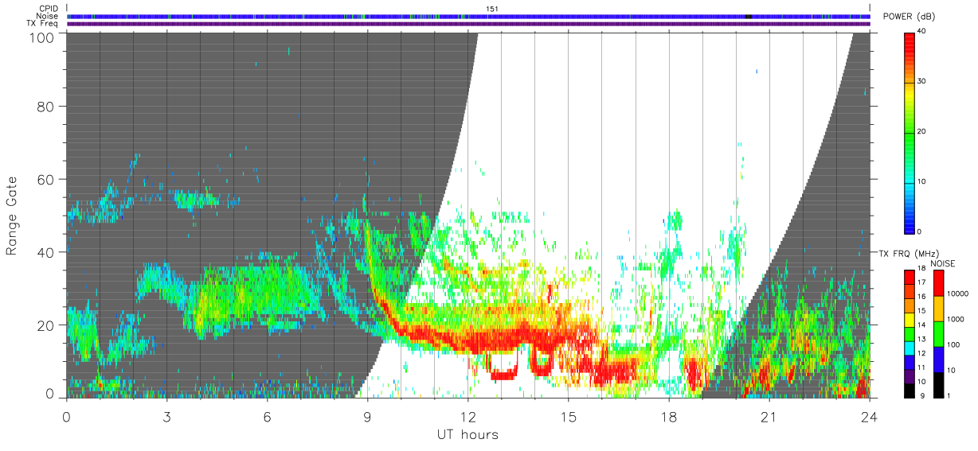Click the UT hours axis title
This screenshot has width=978, height=451.
click(467, 434)
